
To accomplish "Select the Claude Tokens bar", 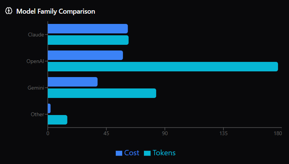I will tap(88, 40).
